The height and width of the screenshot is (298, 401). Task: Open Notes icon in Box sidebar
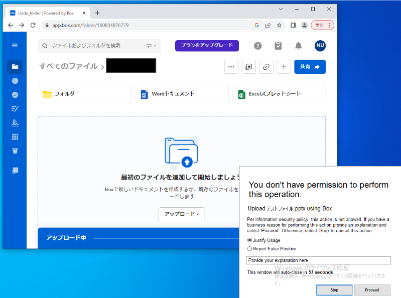click(x=15, y=109)
